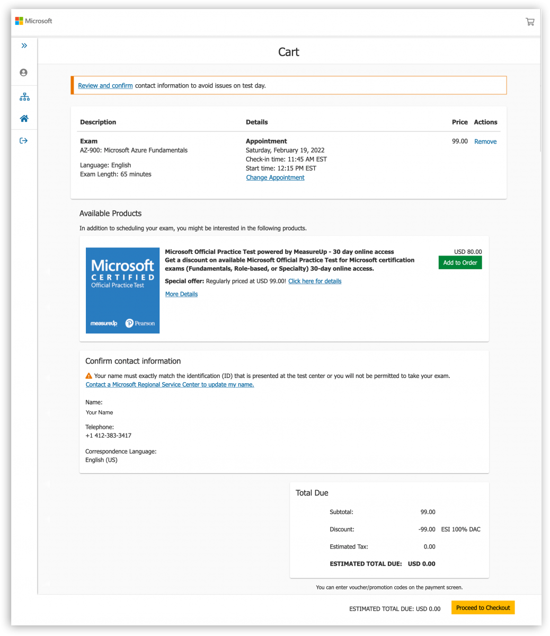The width and height of the screenshot is (550, 636).
Task: Click the 'Exam Length: 65 minutes' text
Action: (x=116, y=174)
